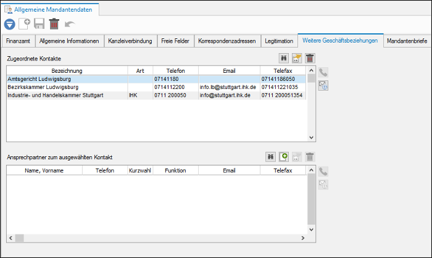Select Industrie- und Handelskammer Stuttgart row

(x=156, y=96)
